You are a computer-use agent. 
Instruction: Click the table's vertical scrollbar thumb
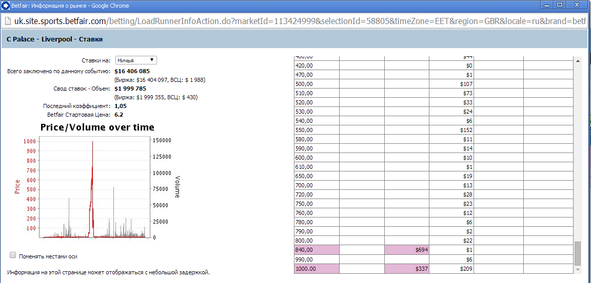(578, 253)
